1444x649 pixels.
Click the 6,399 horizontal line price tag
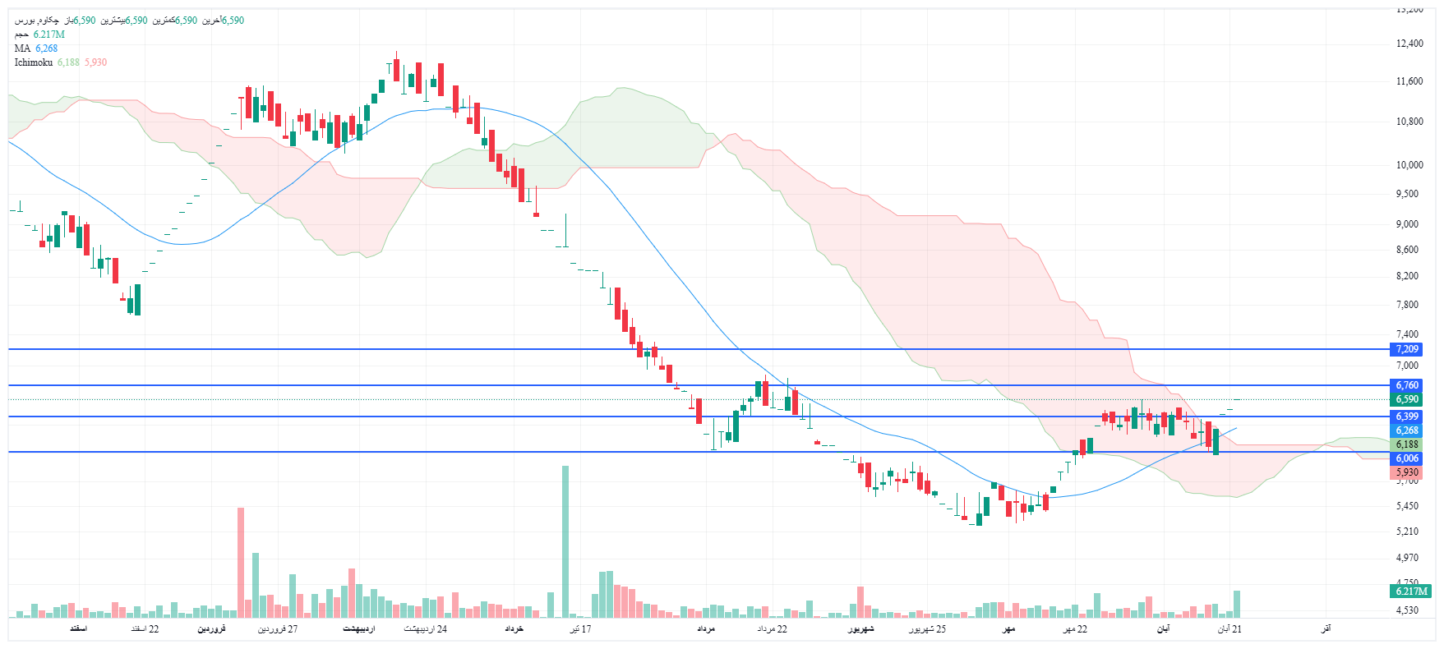point(1407,417)
